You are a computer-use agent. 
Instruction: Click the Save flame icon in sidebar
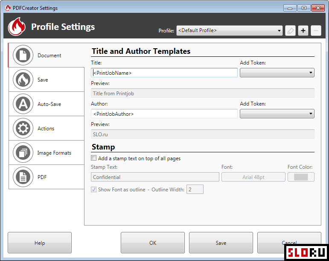23,79
